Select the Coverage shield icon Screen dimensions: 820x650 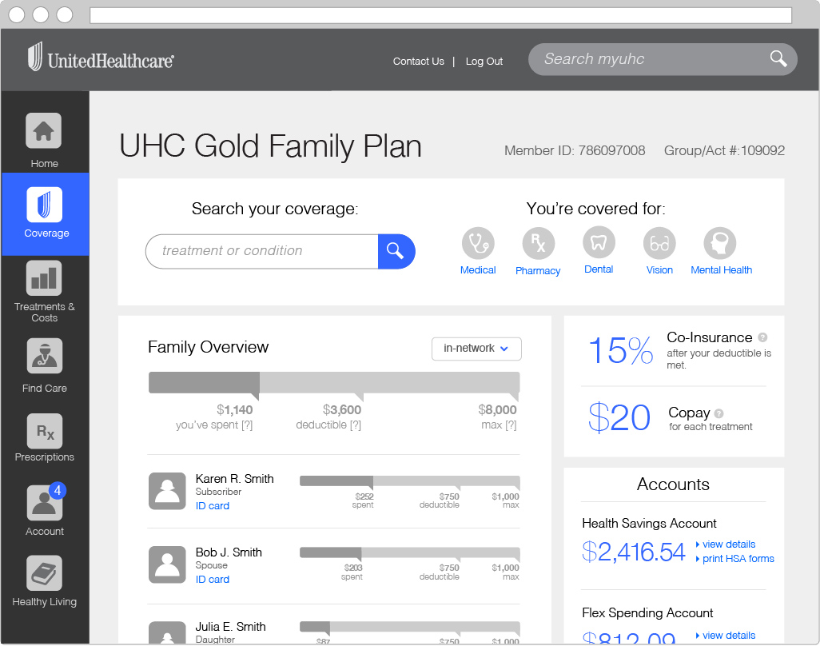(45, 205)
